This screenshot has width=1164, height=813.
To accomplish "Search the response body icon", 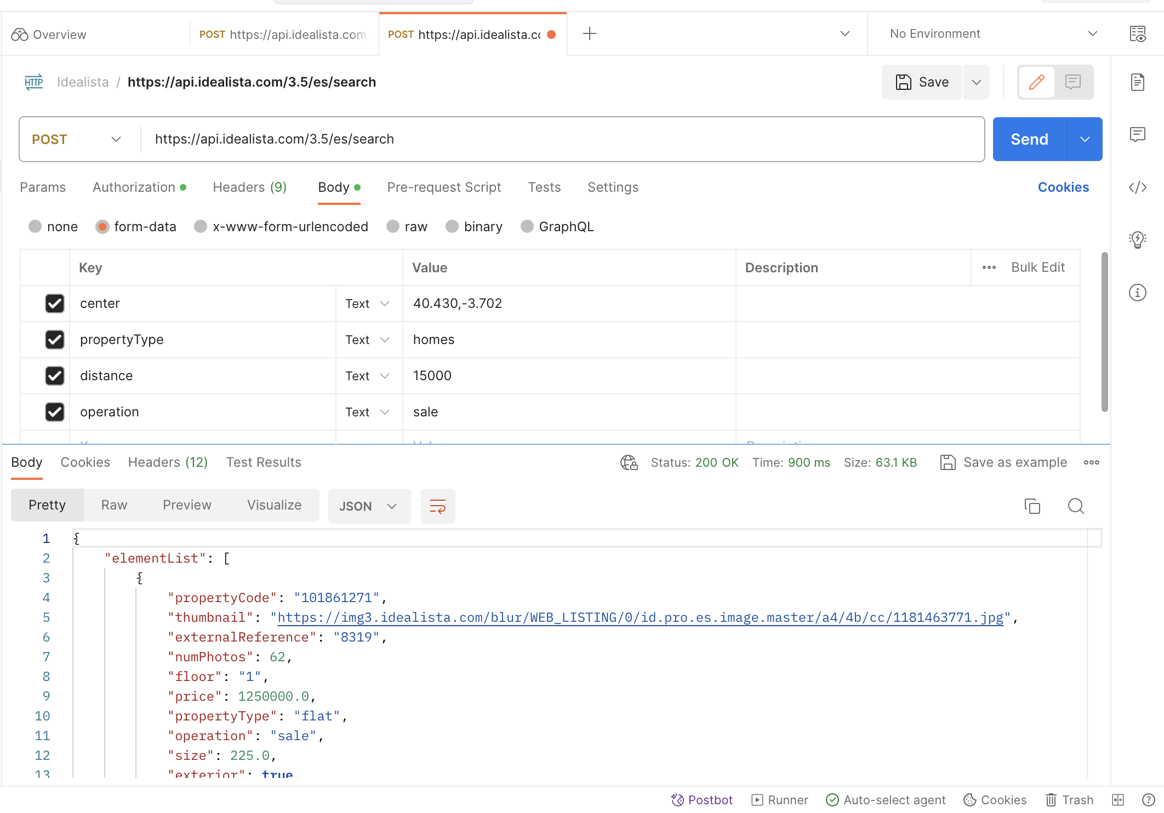I will tap(1076, 506).
